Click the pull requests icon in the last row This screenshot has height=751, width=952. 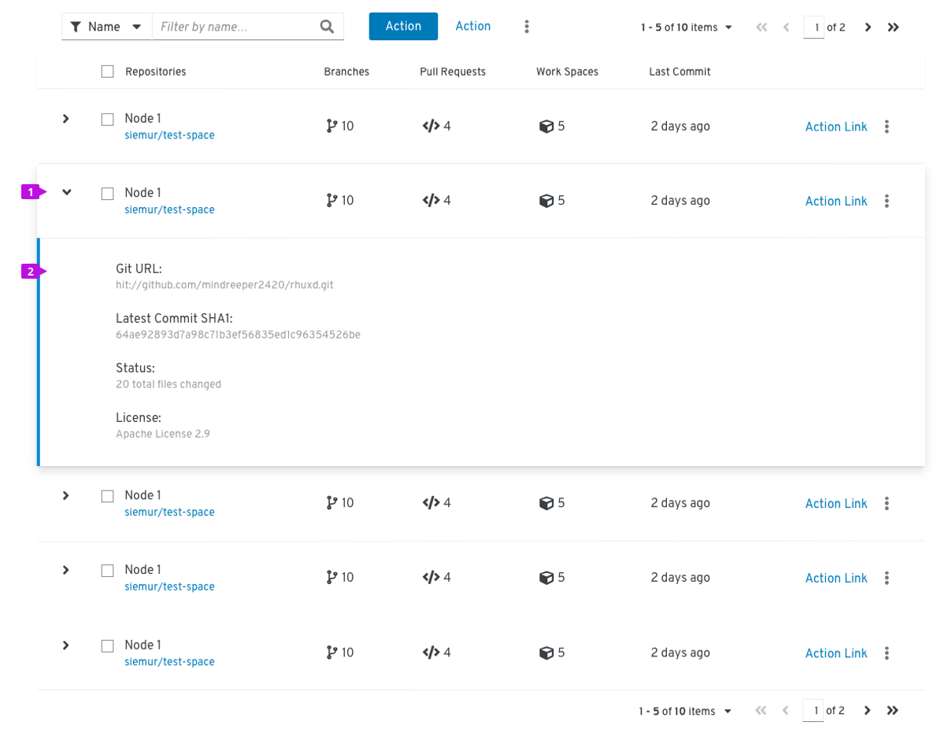point(431,653)
